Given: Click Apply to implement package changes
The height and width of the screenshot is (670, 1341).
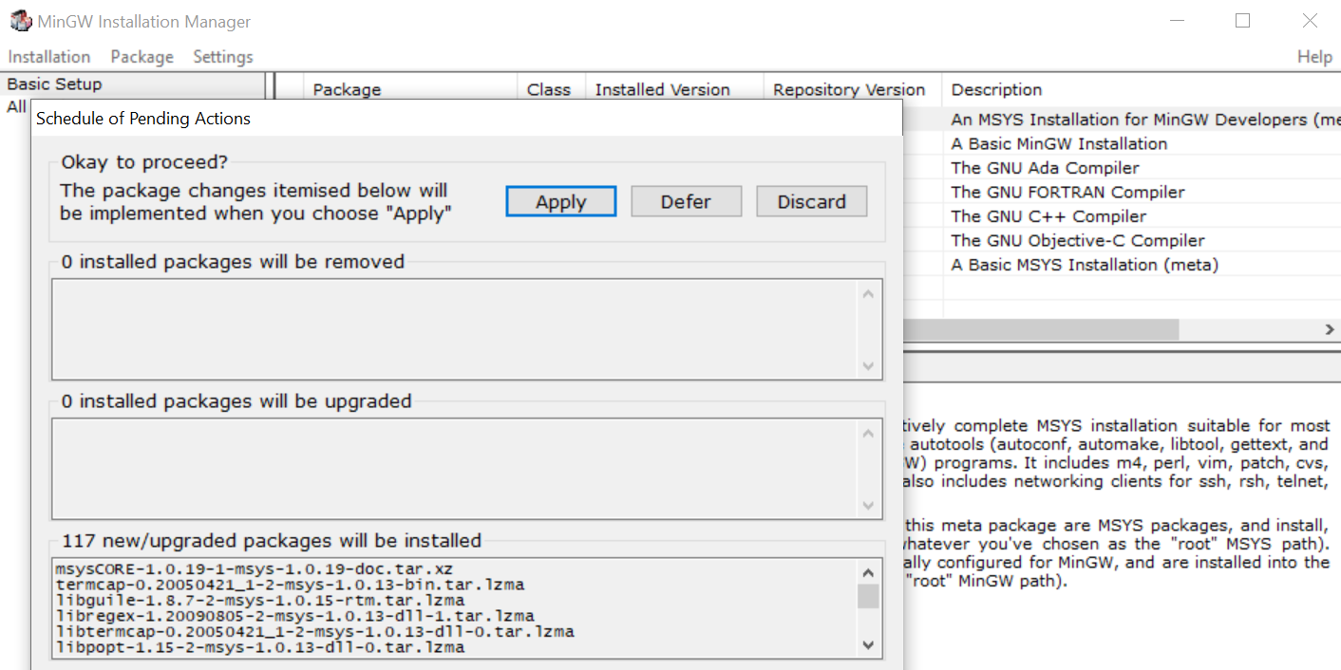Looking at the screenshot, I should click(561, 201).
